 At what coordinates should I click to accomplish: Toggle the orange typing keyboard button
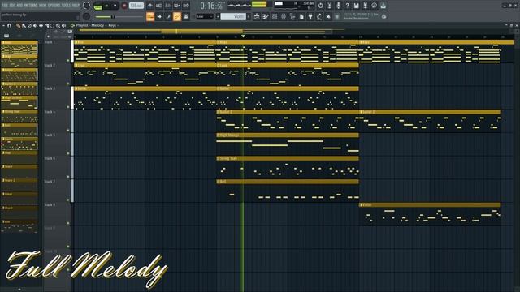coord(150,16)
